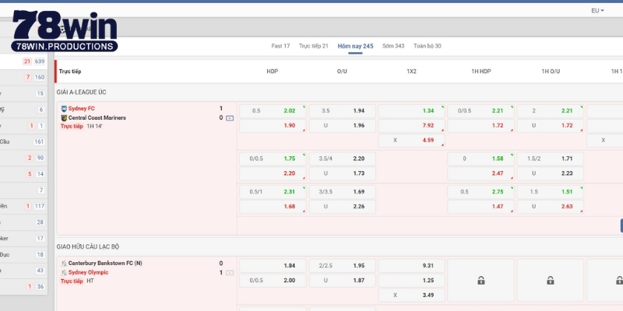Click the locked 1H HDP padlock icon
623x311 pixels.
click(480, 281)
